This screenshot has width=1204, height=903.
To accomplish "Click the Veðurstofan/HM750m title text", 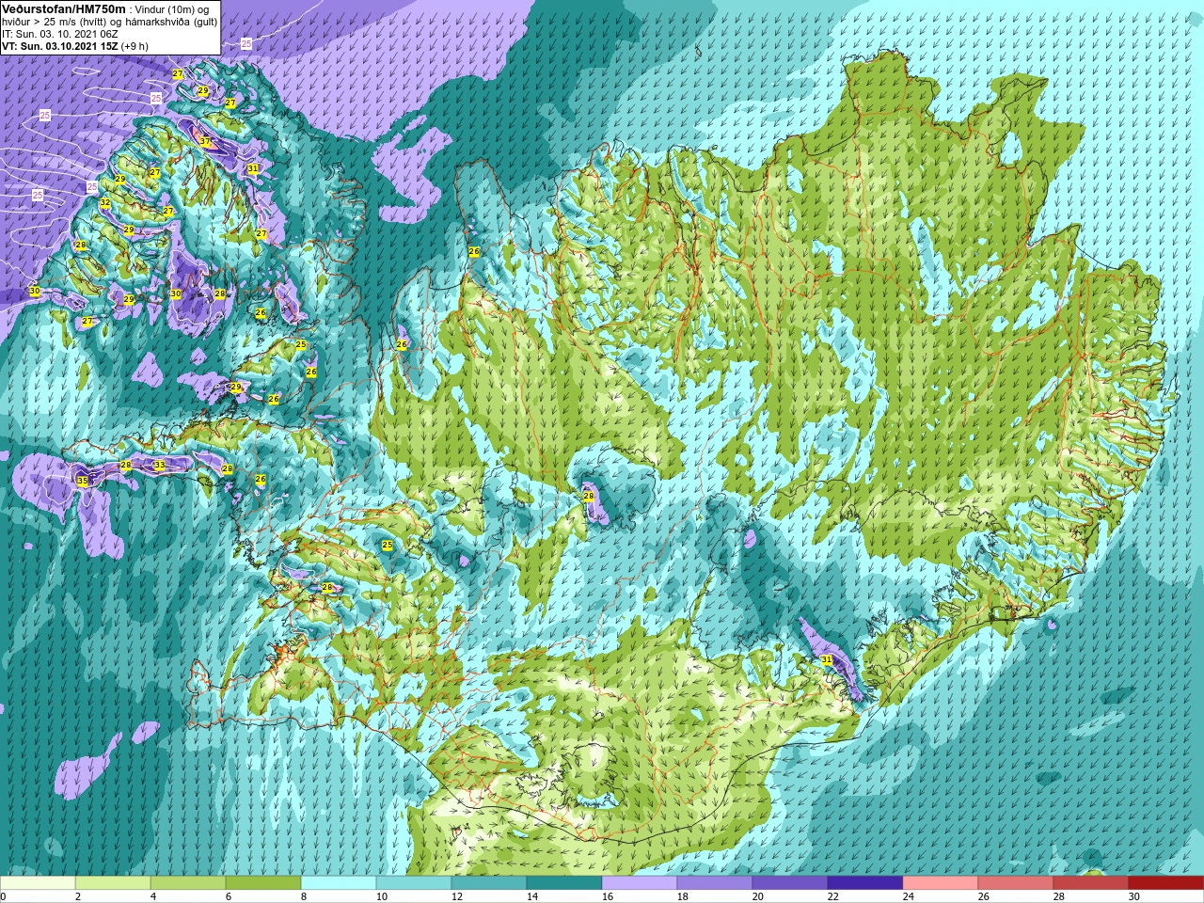I will click(64, 8).
